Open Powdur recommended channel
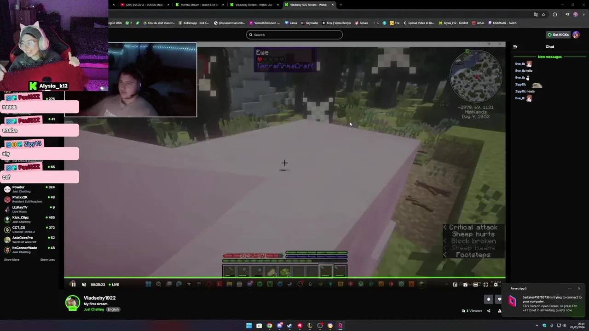This screenshot has width=589, height=331. 30,189
